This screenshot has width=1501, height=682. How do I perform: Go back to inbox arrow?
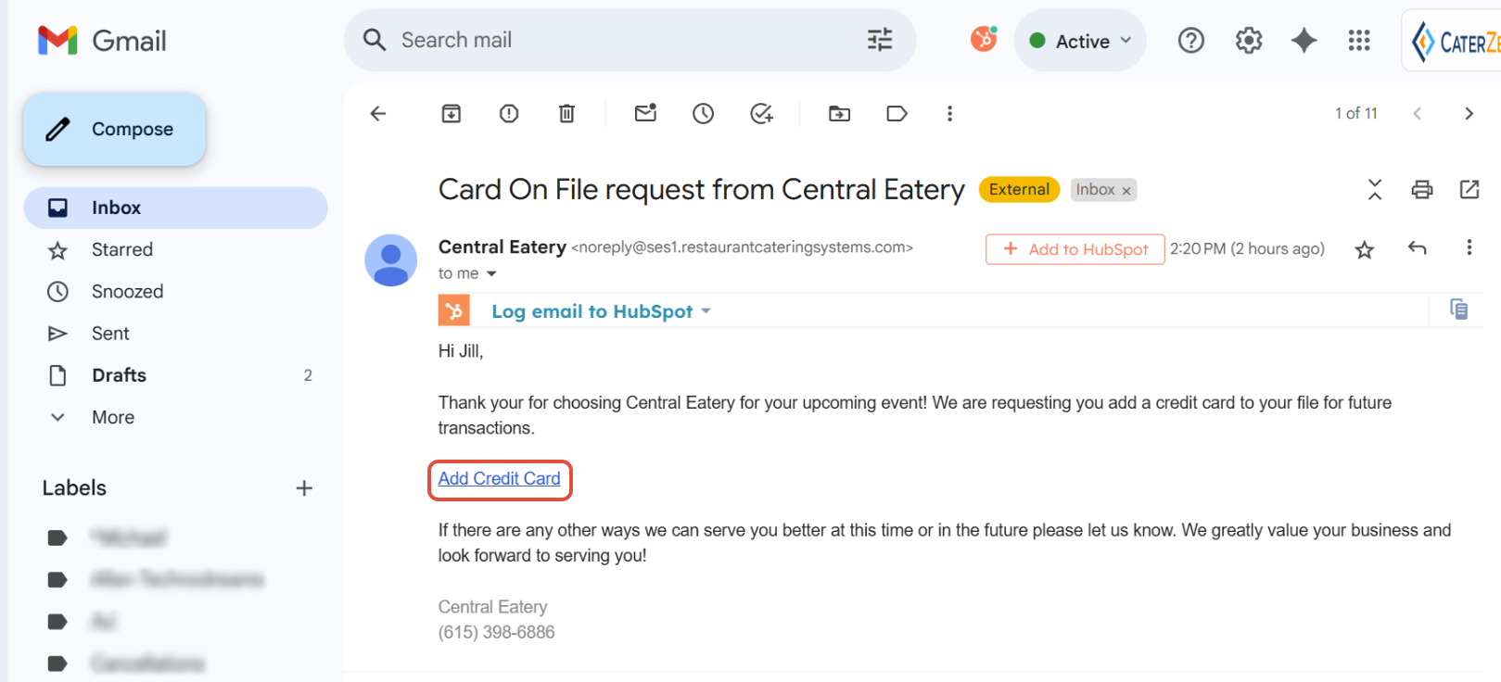(377, 114)
